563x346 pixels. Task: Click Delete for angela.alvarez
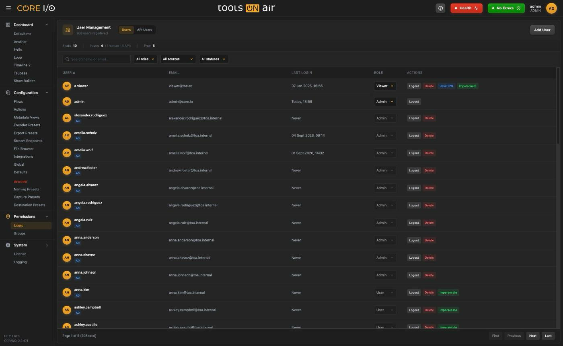pos(429,188)
